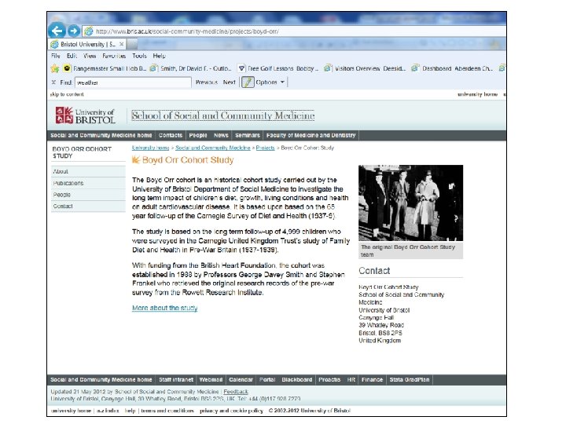Click Calendar in the footer bar

[x=241, y=380]
